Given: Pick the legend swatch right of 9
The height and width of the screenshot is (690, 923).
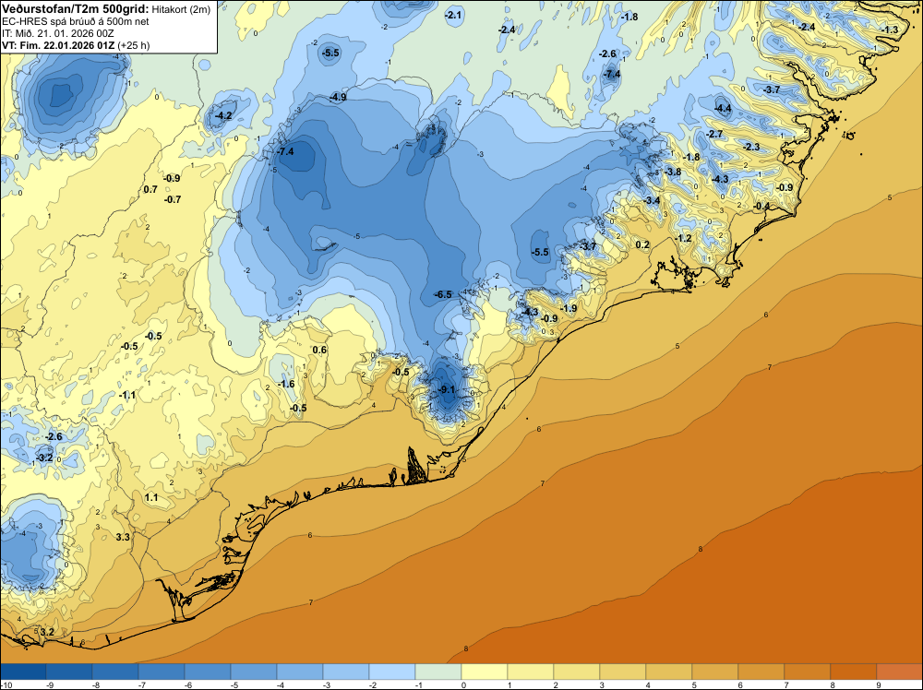Looking at the screenshot, I should coord(899,672).
